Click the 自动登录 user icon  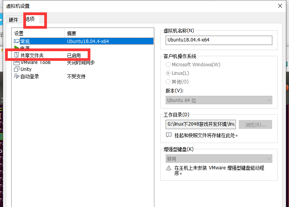coord(17,76)
